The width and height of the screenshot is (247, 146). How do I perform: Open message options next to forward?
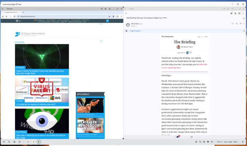click(244, 24)
